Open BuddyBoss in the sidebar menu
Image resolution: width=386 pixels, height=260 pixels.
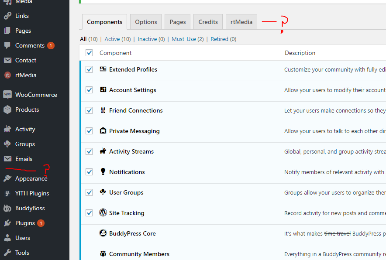[30, 208]
